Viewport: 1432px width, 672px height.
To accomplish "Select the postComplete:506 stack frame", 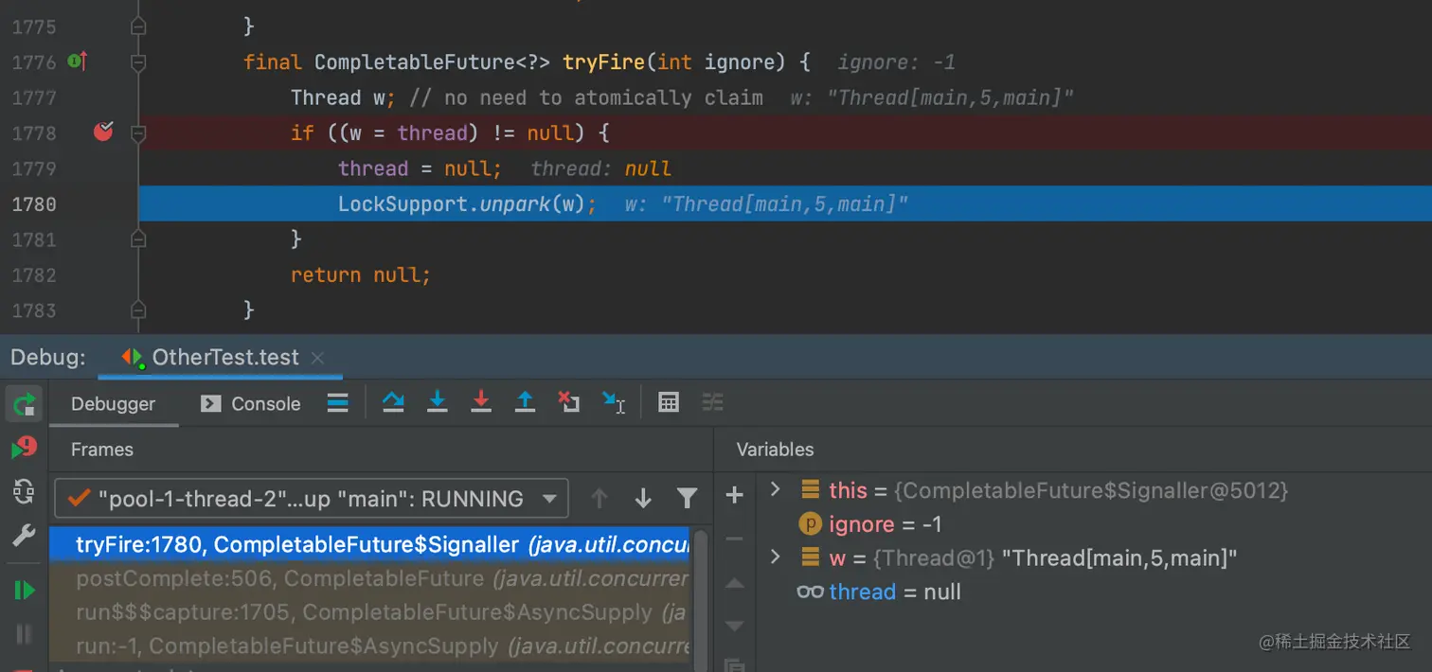I will pyautogui.click(x=369, y=578).
